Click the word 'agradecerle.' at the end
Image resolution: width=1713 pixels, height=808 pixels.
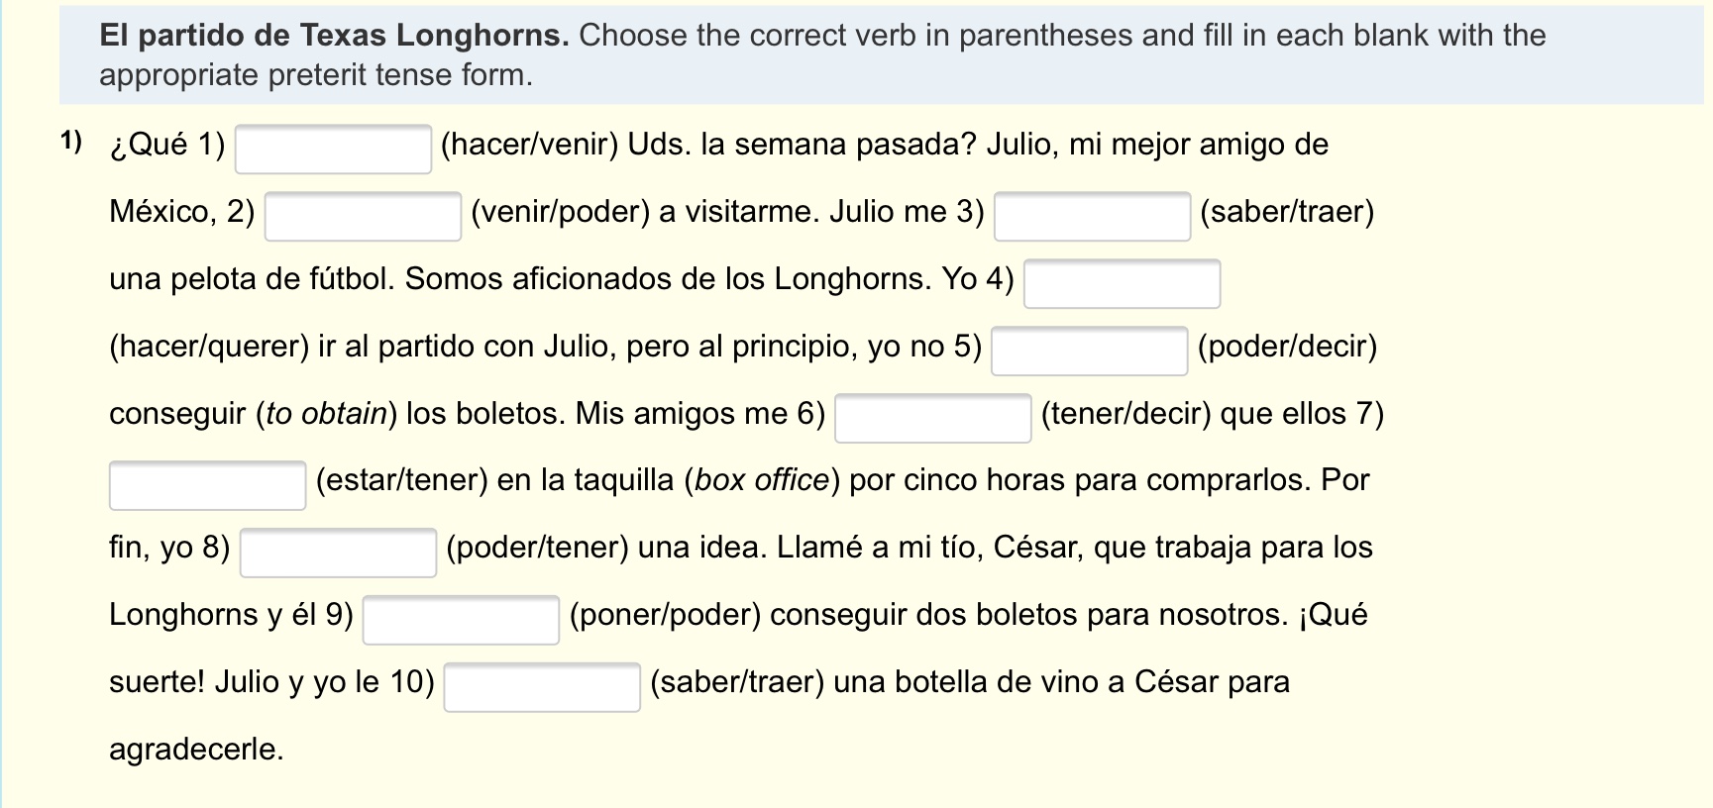(x=196, y=750)
